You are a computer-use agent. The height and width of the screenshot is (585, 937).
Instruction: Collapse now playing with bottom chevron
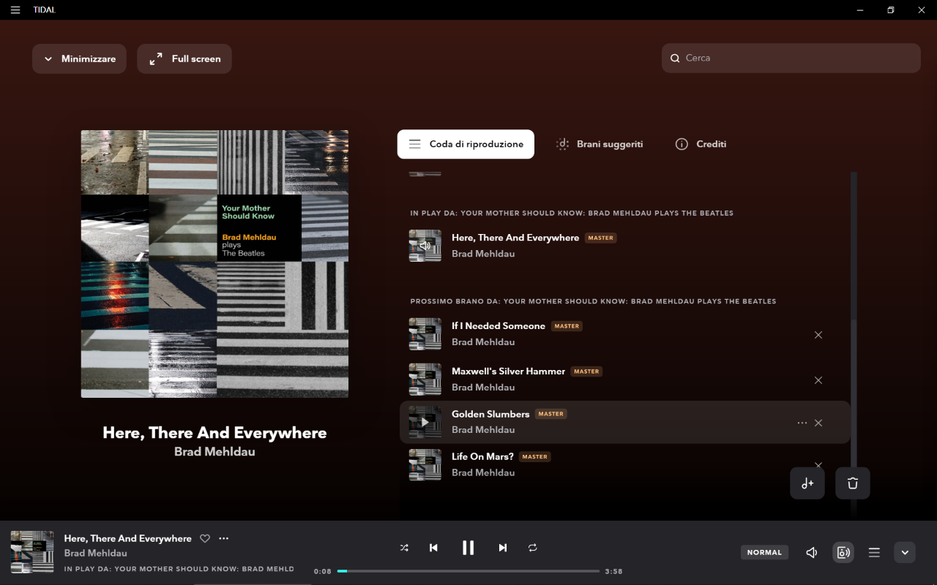coord(905,553)
